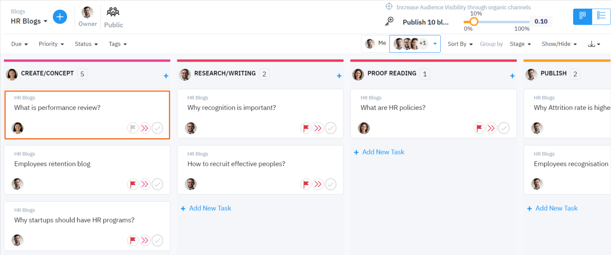Mark Why recognition is important? as complete

330,128
